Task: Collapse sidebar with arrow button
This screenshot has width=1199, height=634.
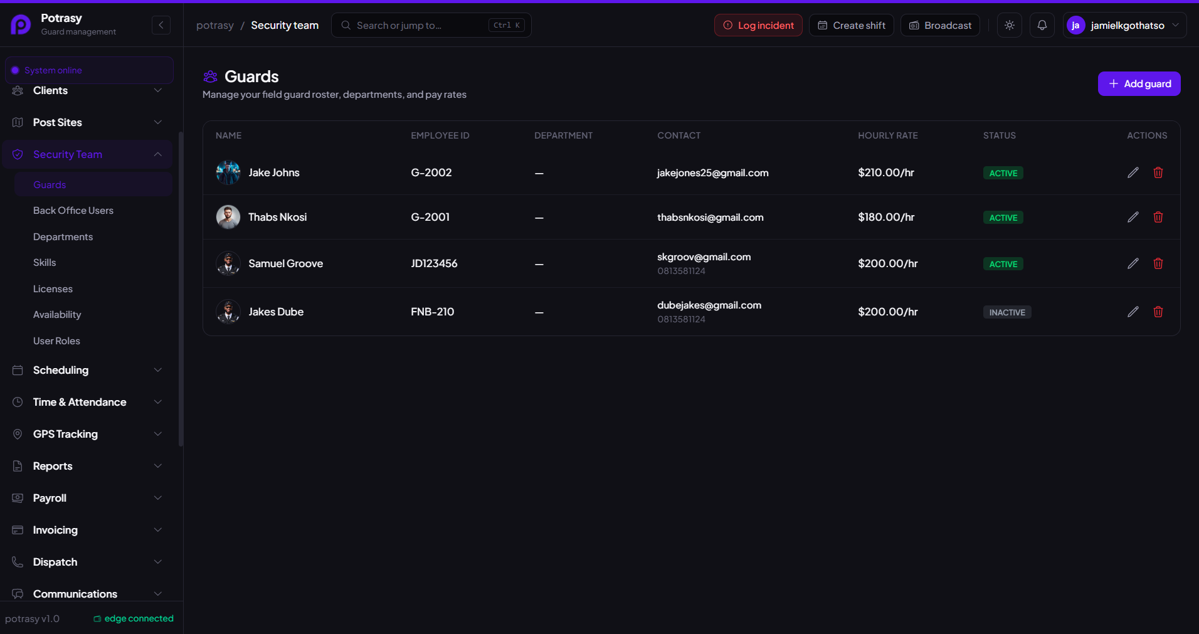Action: (x=161, y=25)
